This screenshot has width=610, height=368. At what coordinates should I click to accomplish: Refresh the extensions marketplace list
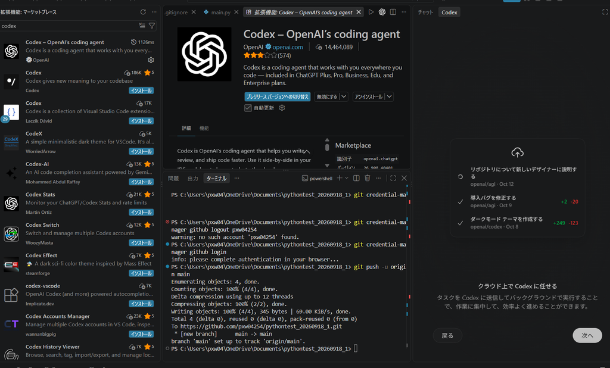click(143, 12)
